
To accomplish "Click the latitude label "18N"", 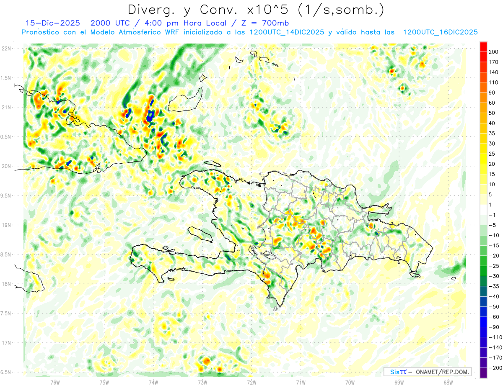I will pyautogui.click(x=6, y=284).
